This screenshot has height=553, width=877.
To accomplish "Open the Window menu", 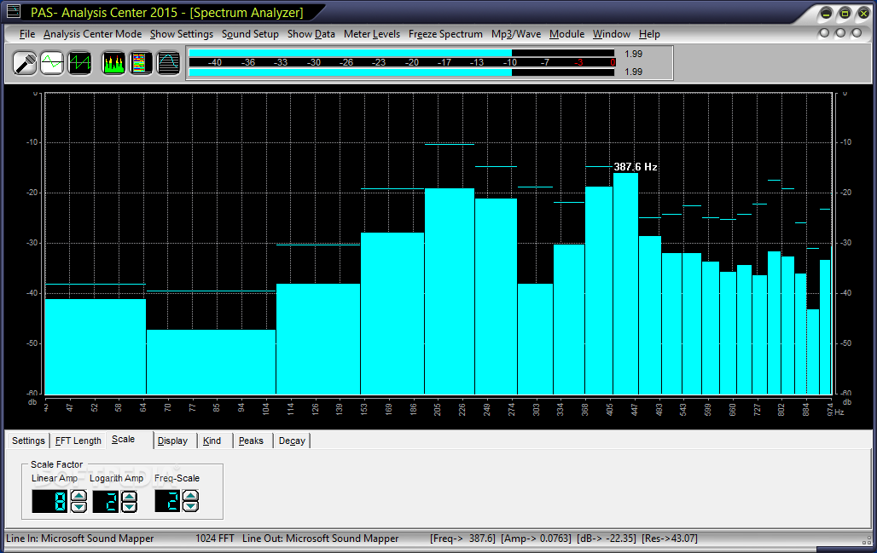I will pyautogui.click(x=612, y=34).
